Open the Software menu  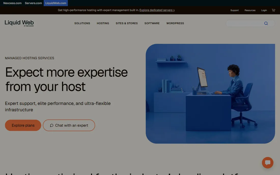click(x=152, y=23)
